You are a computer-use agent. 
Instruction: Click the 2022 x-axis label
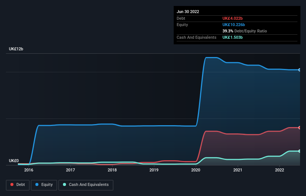coord(280,170)
